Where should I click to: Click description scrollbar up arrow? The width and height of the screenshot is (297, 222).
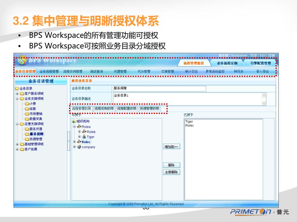[264, 95]
